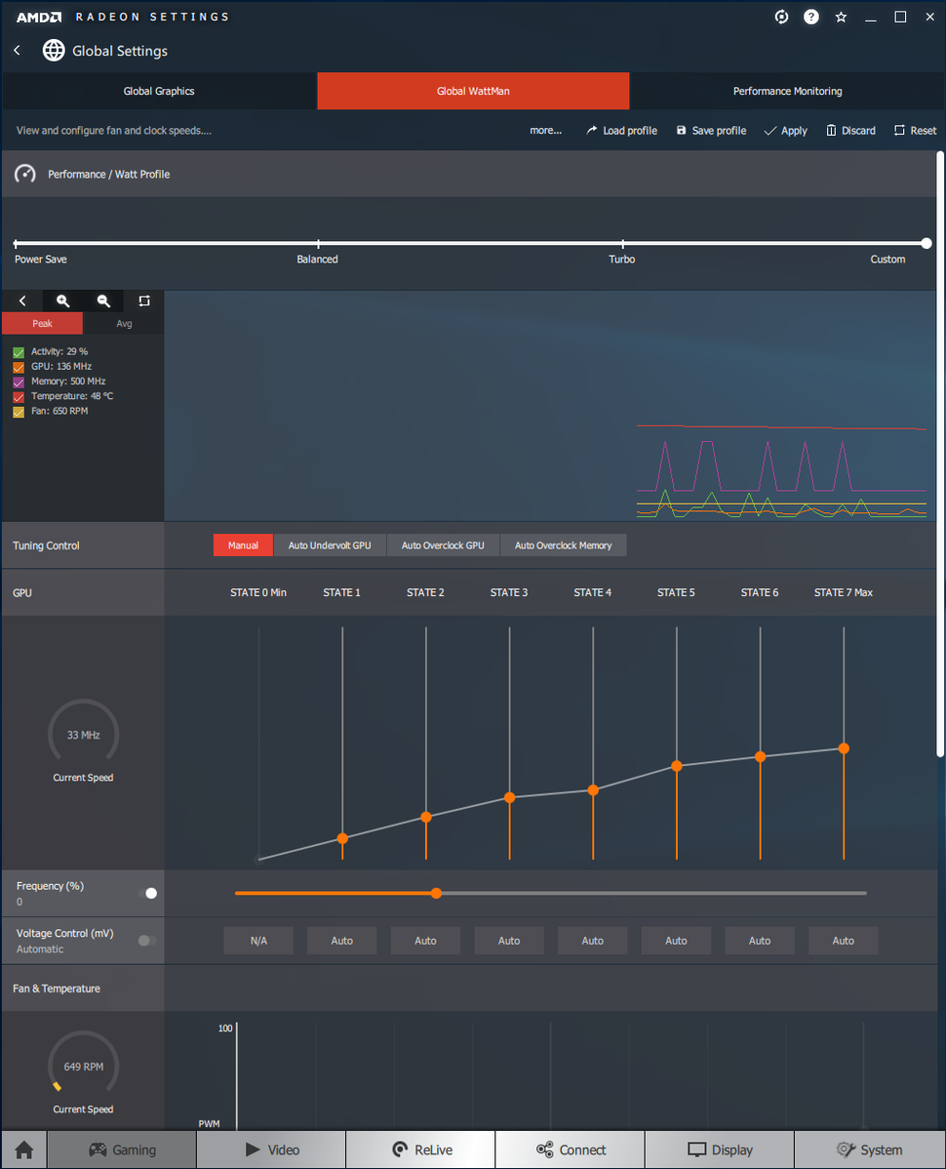Enable the Voltage Control automatic toggle
Image resolution: width=946 pixels, height=1169 pixels.
pos(144,941)
